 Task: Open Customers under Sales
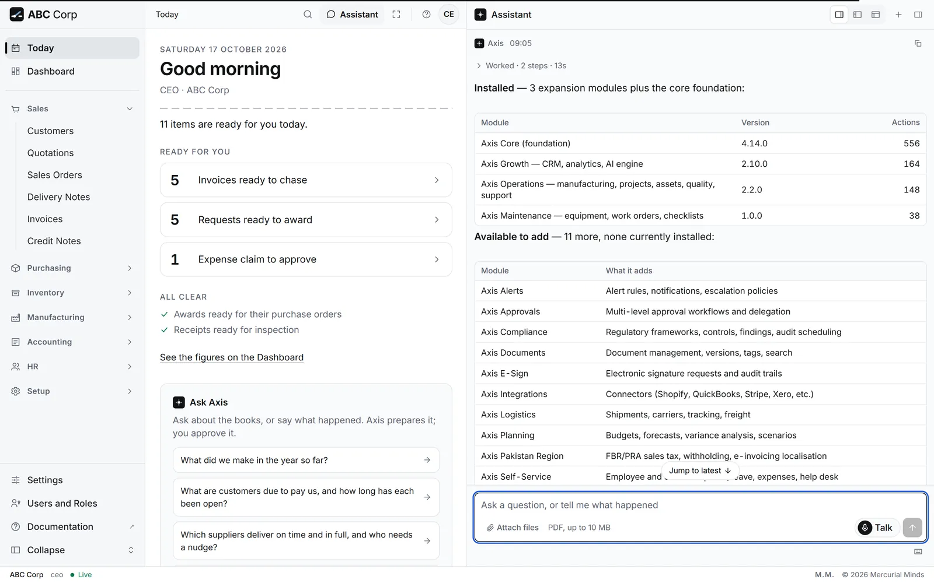point(50,131)
